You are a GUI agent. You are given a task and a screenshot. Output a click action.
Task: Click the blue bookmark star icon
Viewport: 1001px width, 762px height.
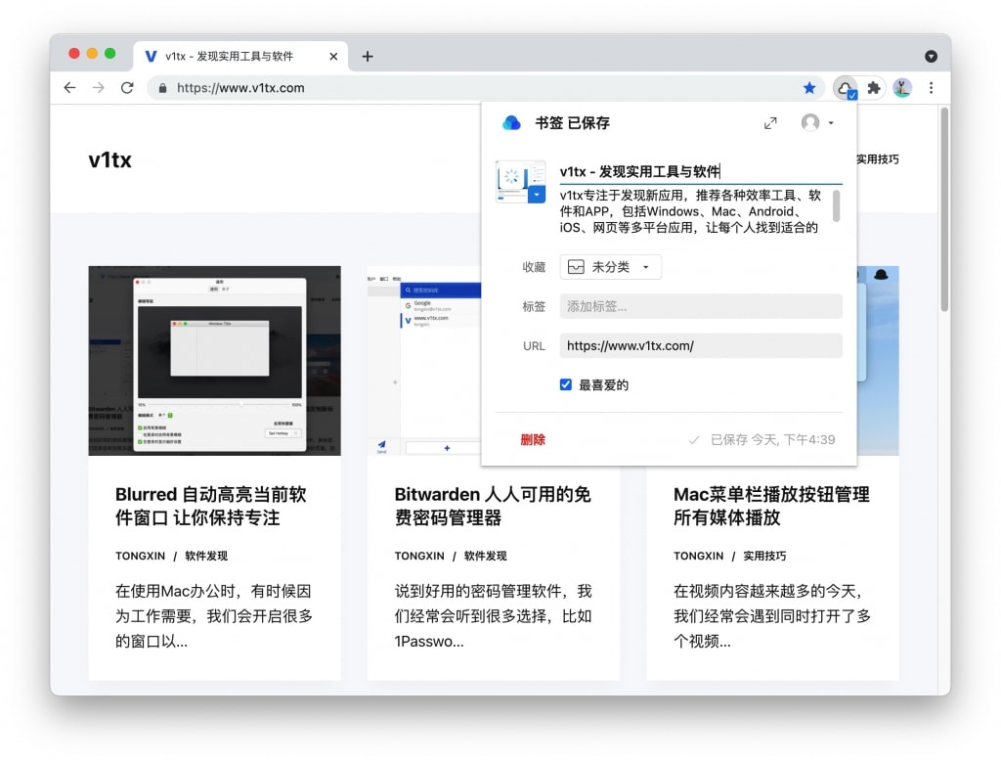pyautogui.click(x=809, y=87)
